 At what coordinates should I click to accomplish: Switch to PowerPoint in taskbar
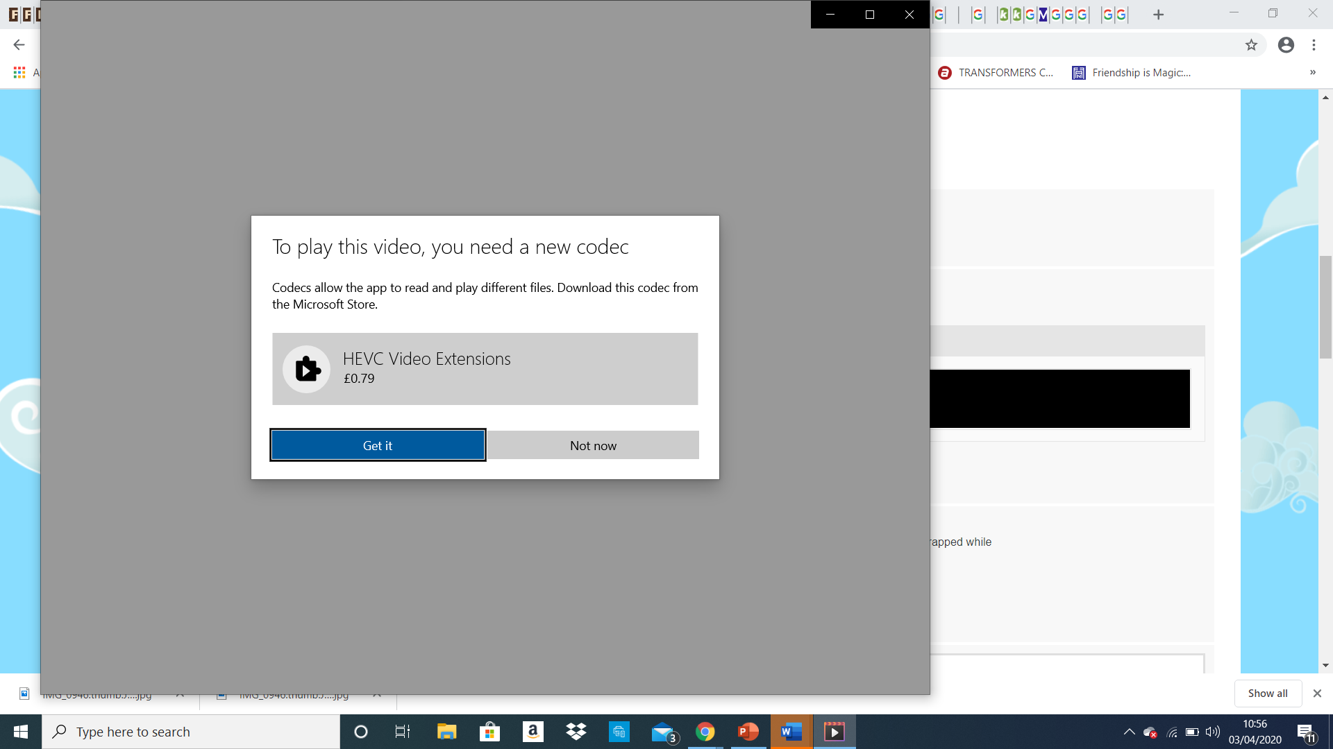coord(748,732)
